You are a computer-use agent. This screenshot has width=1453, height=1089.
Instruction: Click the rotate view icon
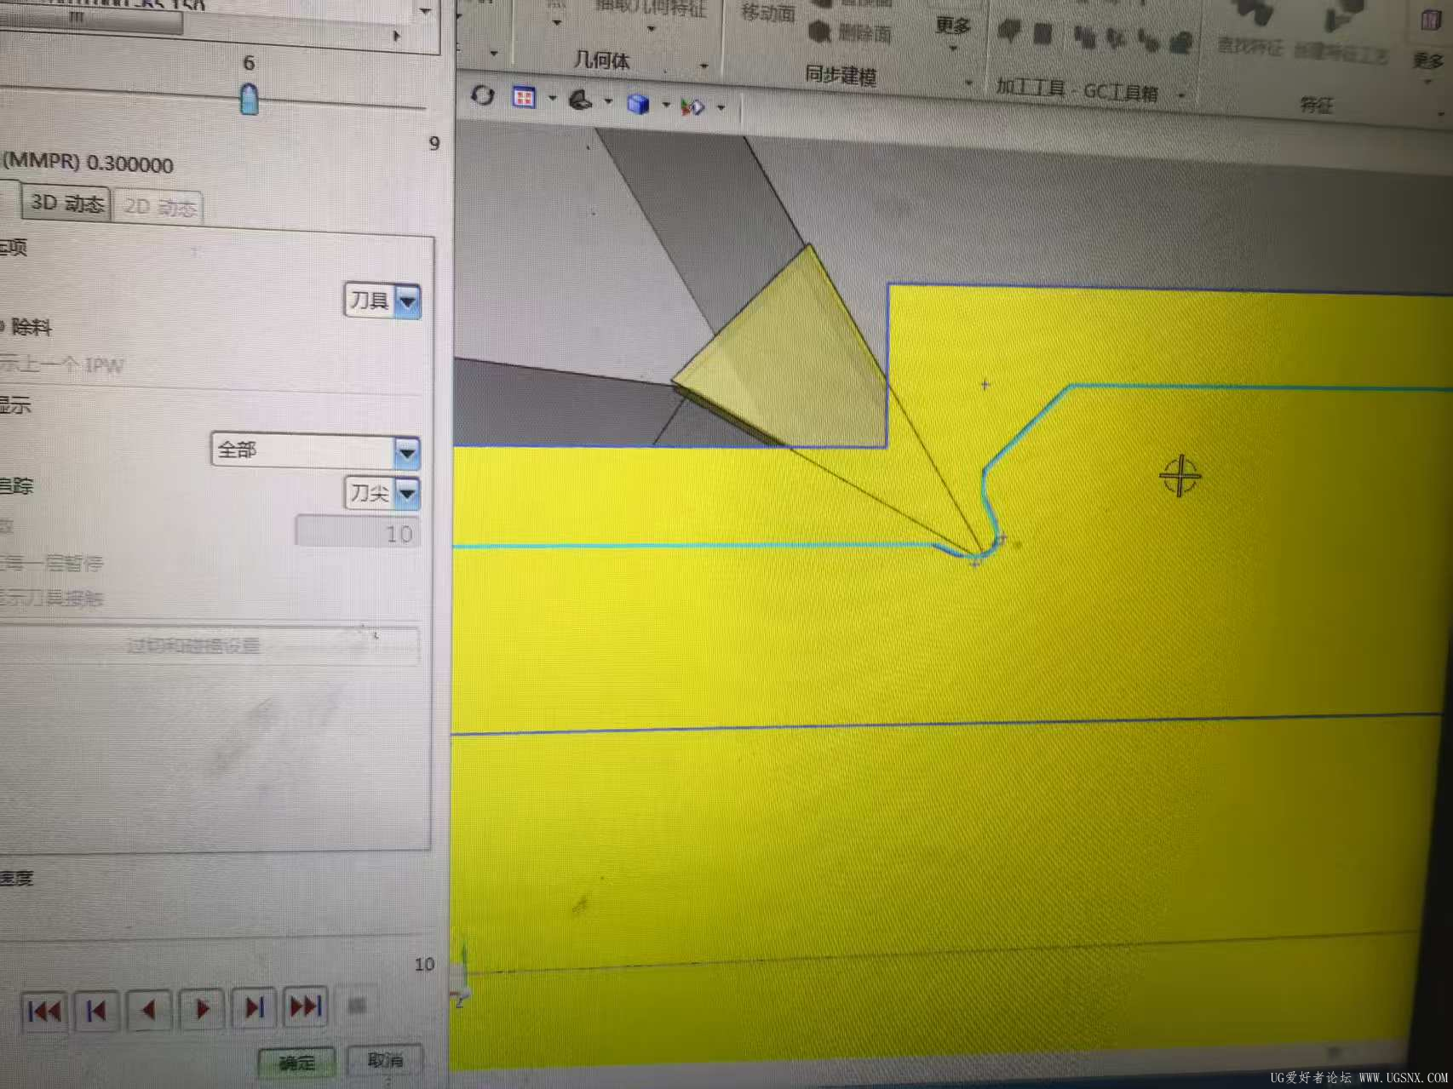click(483, 96)
